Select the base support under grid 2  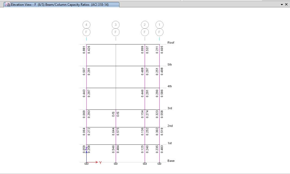pos(145,163)
